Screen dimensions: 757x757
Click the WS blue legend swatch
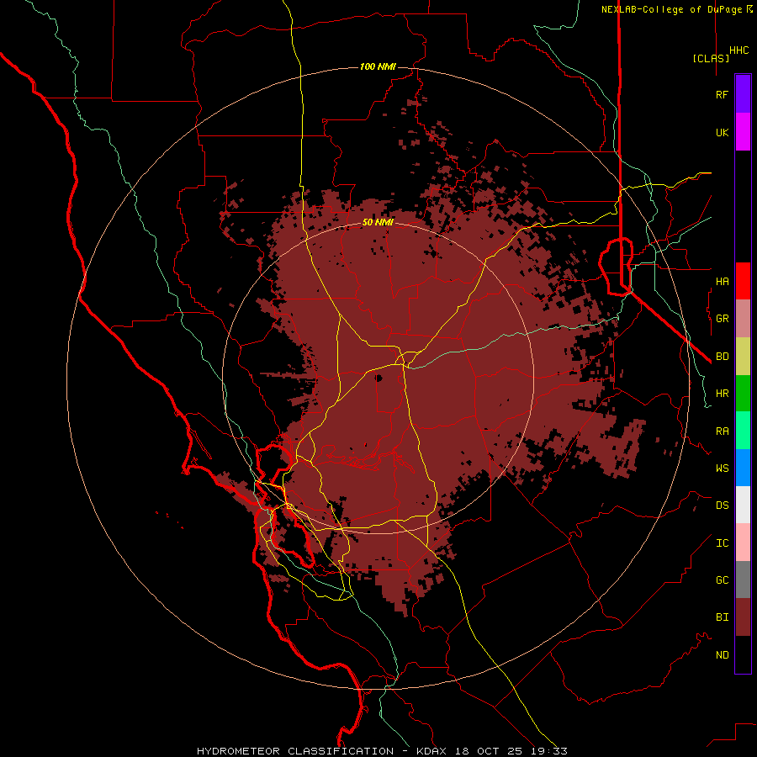[x=743, y=468]
